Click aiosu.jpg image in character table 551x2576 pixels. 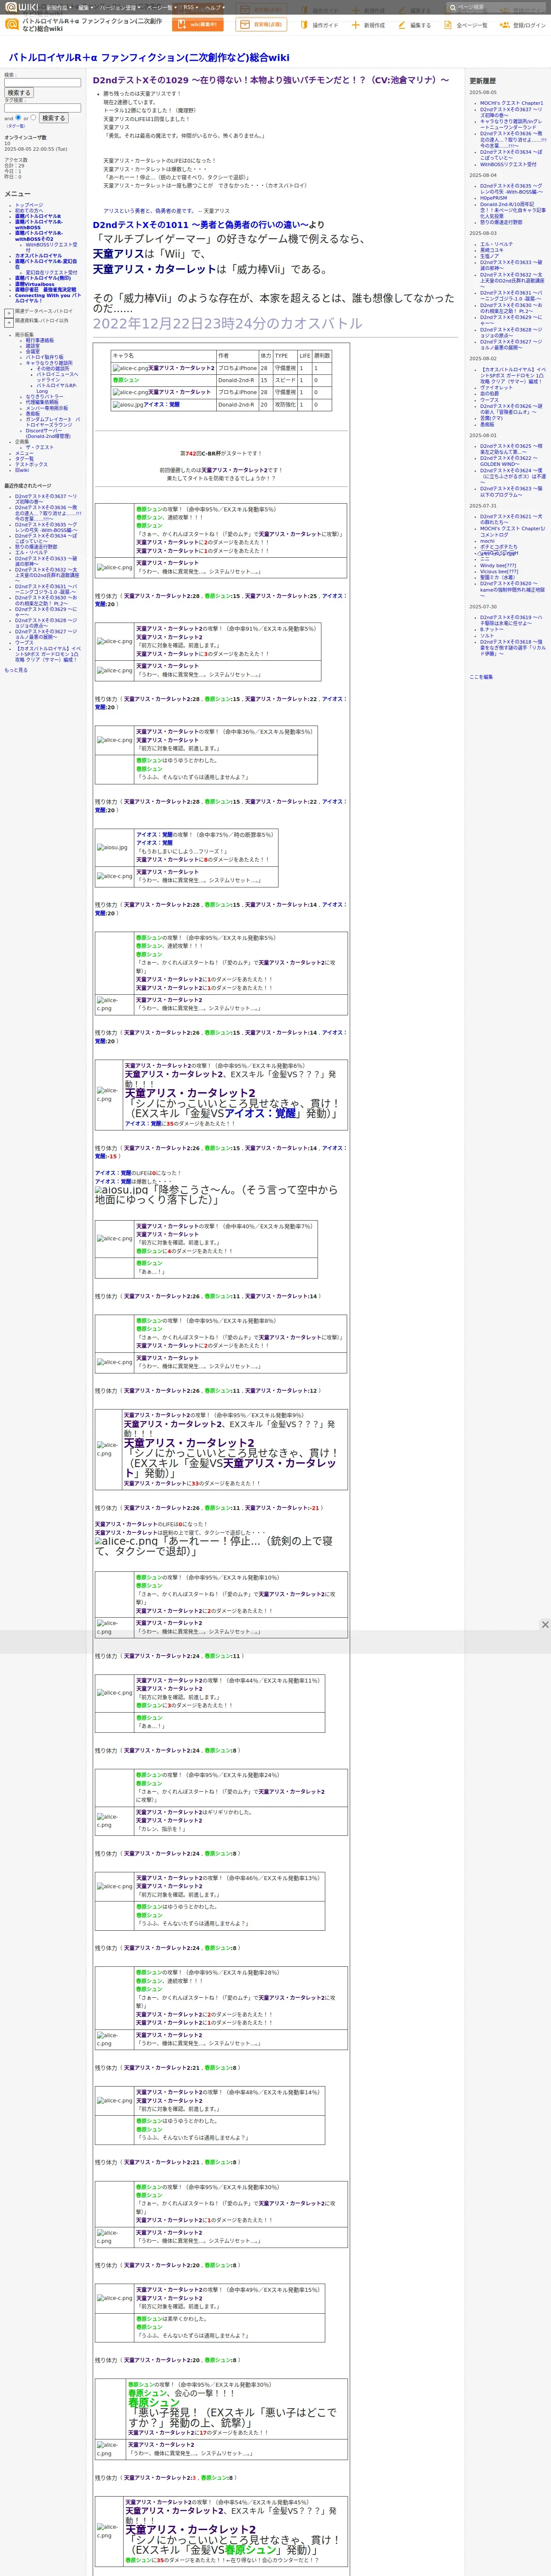coord(127,404)
